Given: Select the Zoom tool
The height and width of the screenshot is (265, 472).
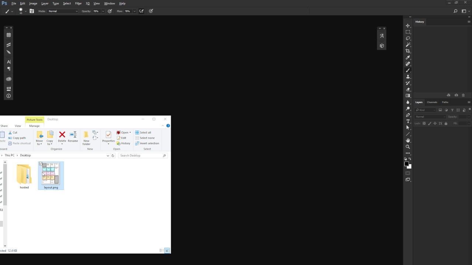Looking at the screenshot, I should 408,147.
